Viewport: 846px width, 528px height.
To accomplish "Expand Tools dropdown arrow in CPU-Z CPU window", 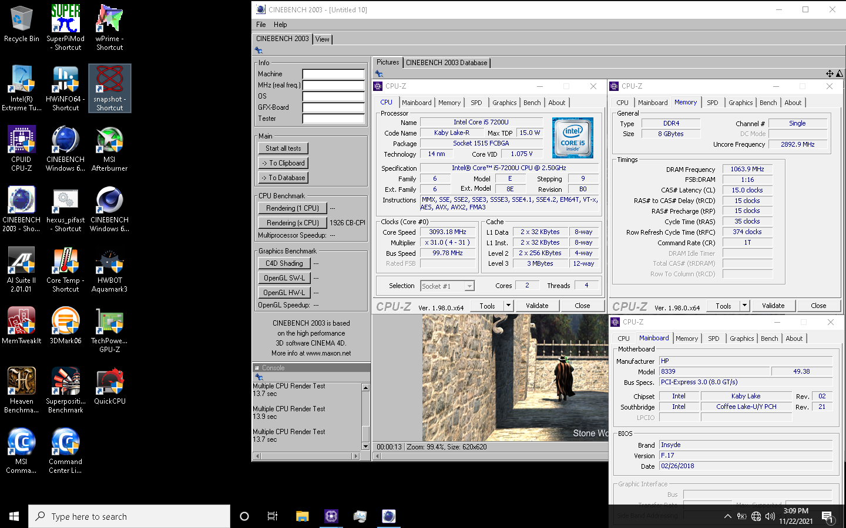I will [x=508, y=306].
